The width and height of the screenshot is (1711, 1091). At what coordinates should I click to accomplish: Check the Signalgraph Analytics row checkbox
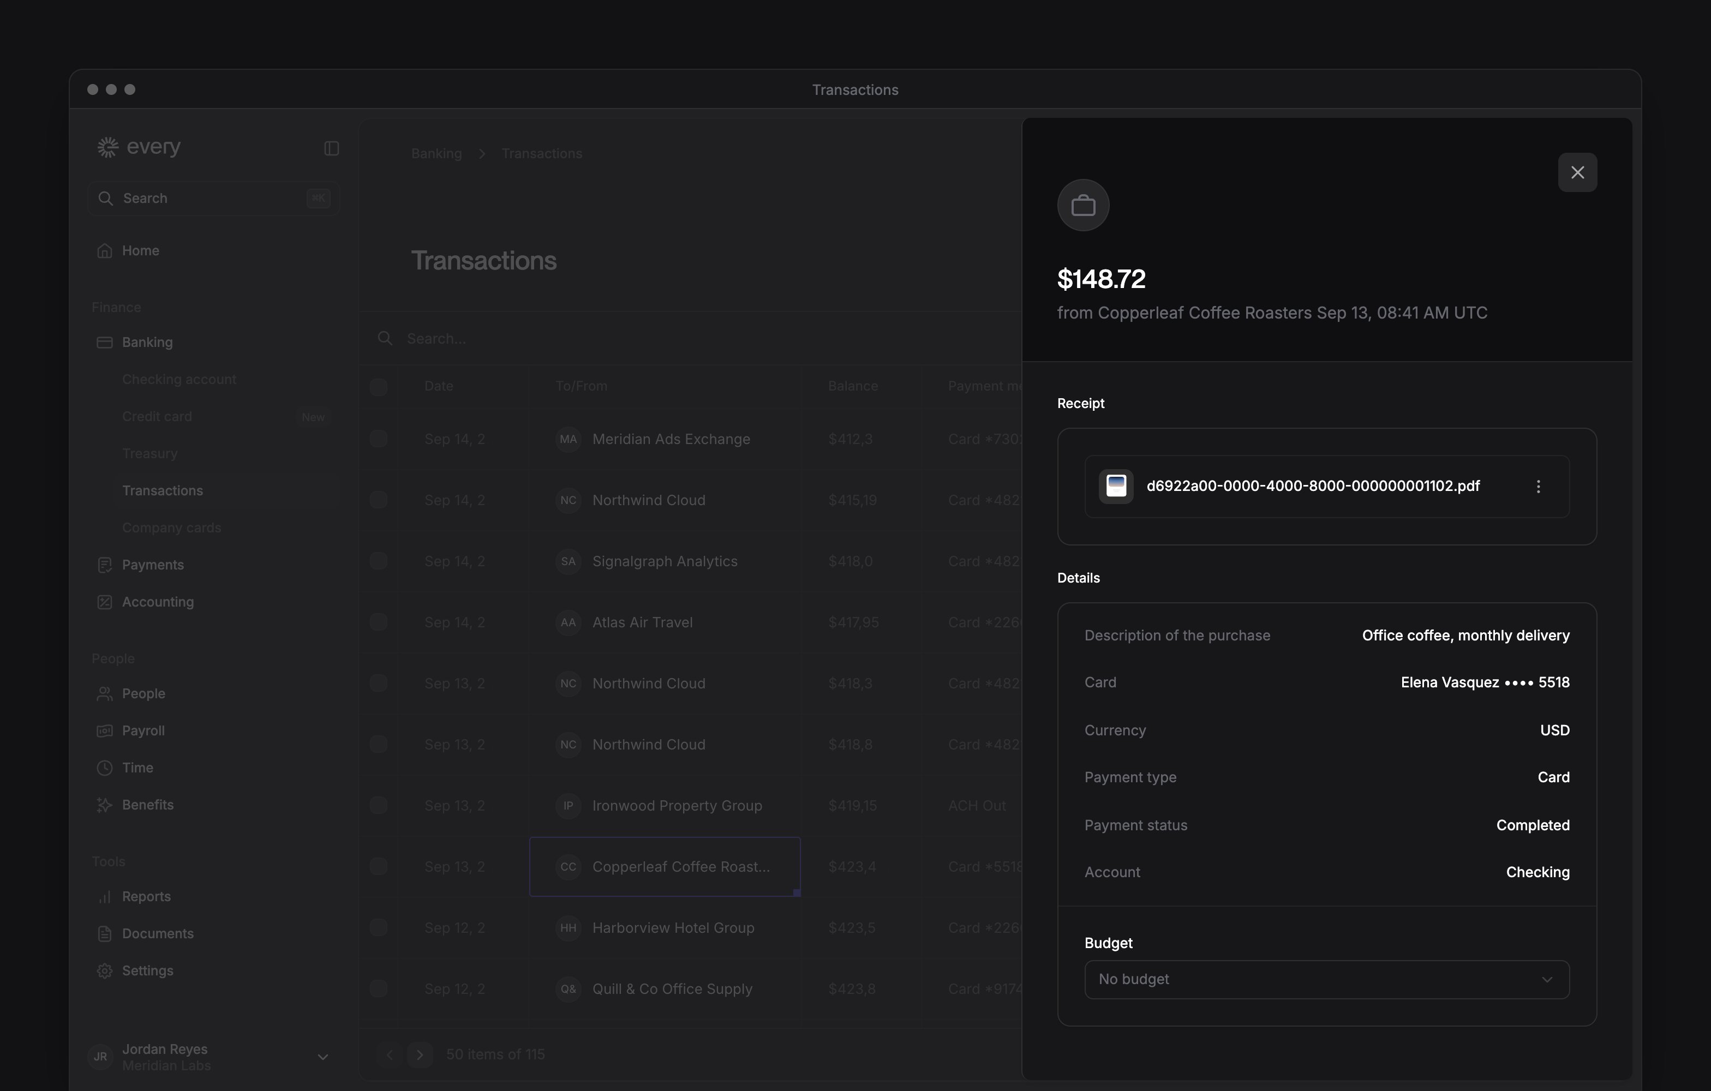pos(379,561)
